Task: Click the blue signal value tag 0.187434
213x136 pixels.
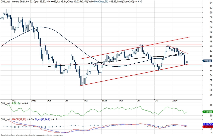Action: (208, 124)
